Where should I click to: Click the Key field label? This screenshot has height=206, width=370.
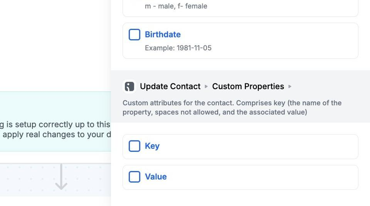point(152,146)
